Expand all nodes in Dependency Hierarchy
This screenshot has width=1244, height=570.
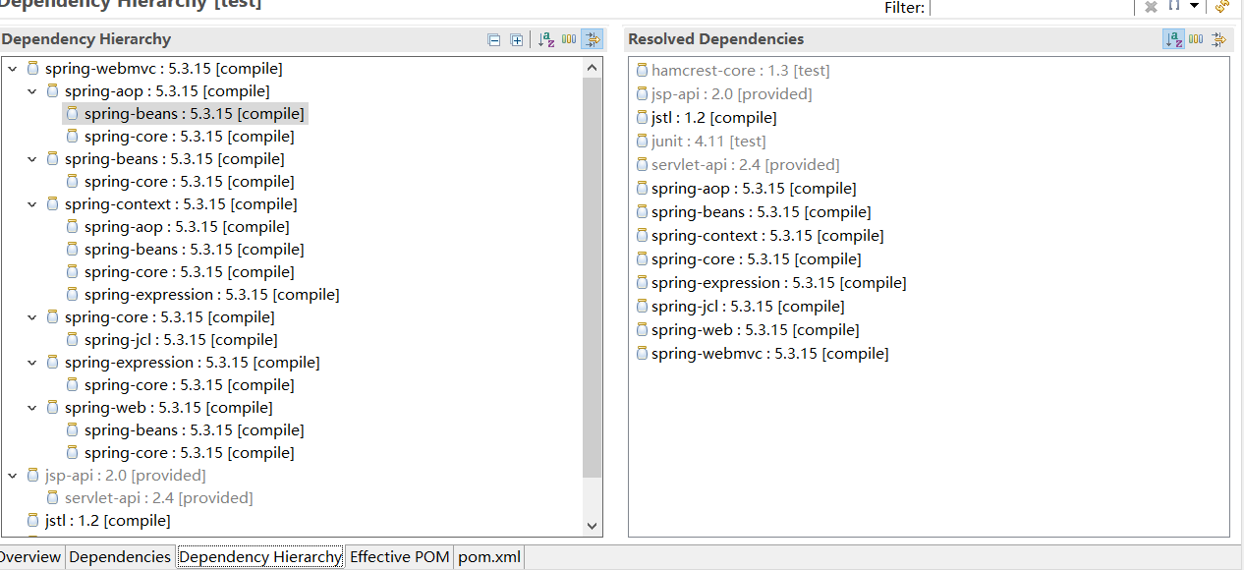[x=517, y=40]
